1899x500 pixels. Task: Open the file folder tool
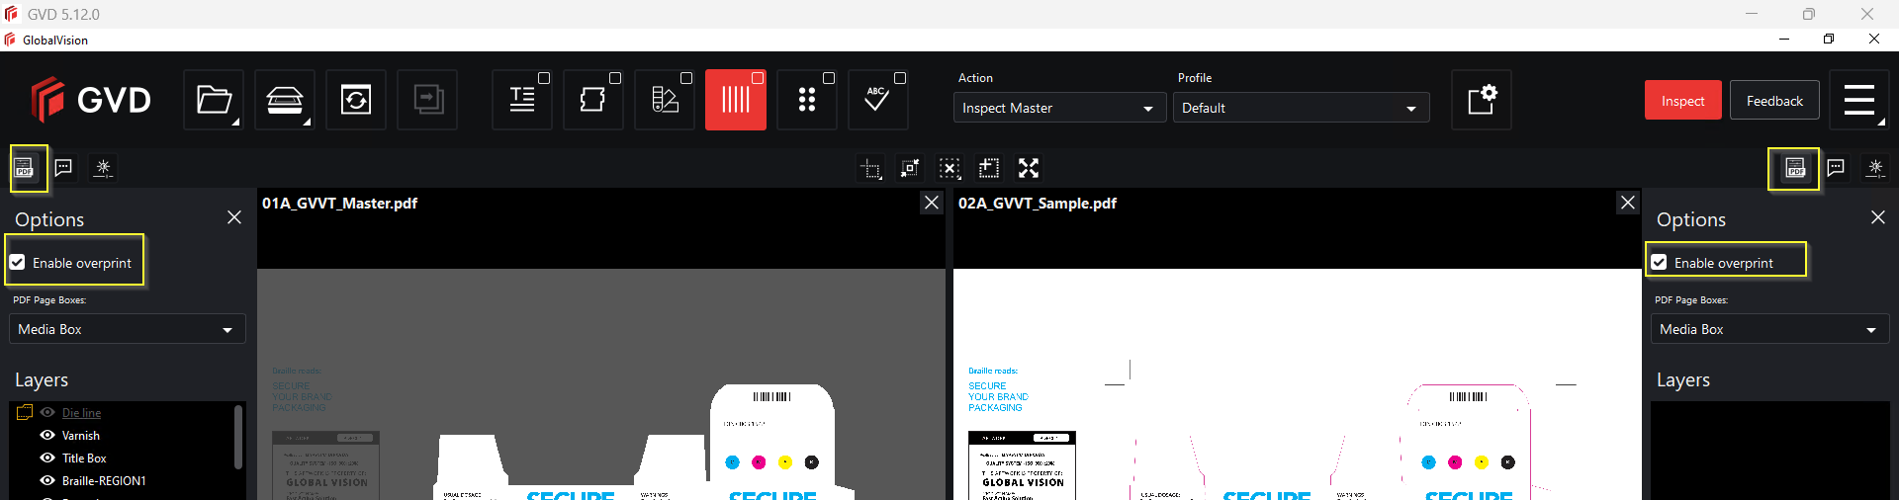pos(214,100)
